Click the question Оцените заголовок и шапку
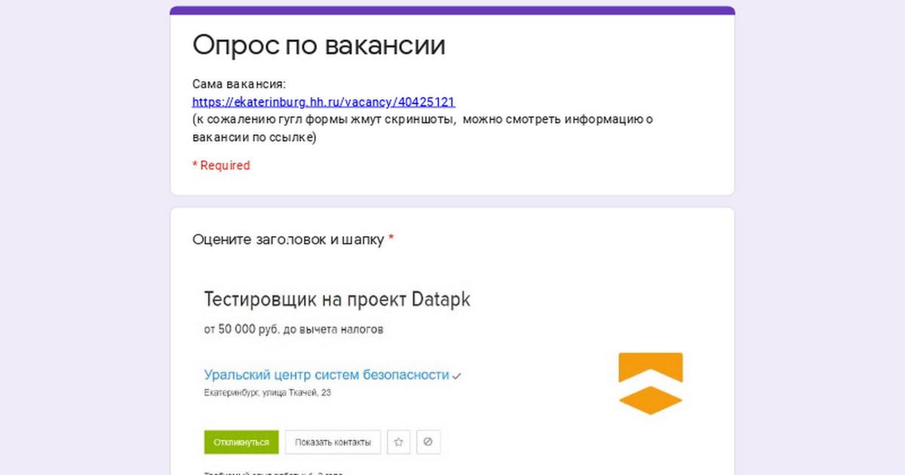This screenshot has width=905, height=475. point(288,240)
